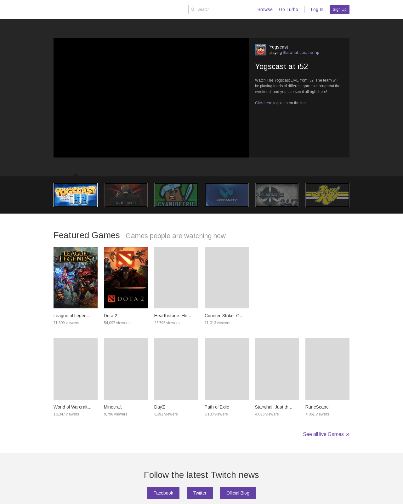Open the World of Warcraft placeholder art

(x=76, y=369)
